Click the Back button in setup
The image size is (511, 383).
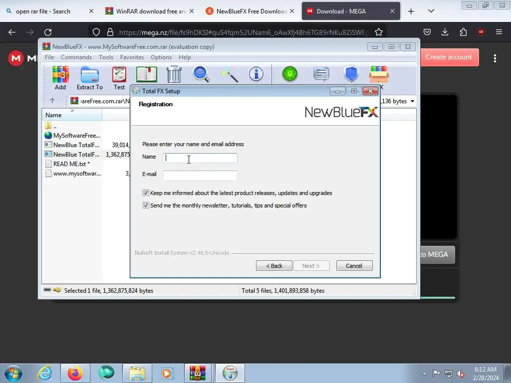[x=274, y=266]
